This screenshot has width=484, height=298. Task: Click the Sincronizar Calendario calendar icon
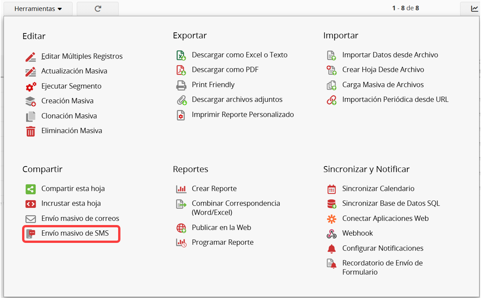(x=332, y=189)
